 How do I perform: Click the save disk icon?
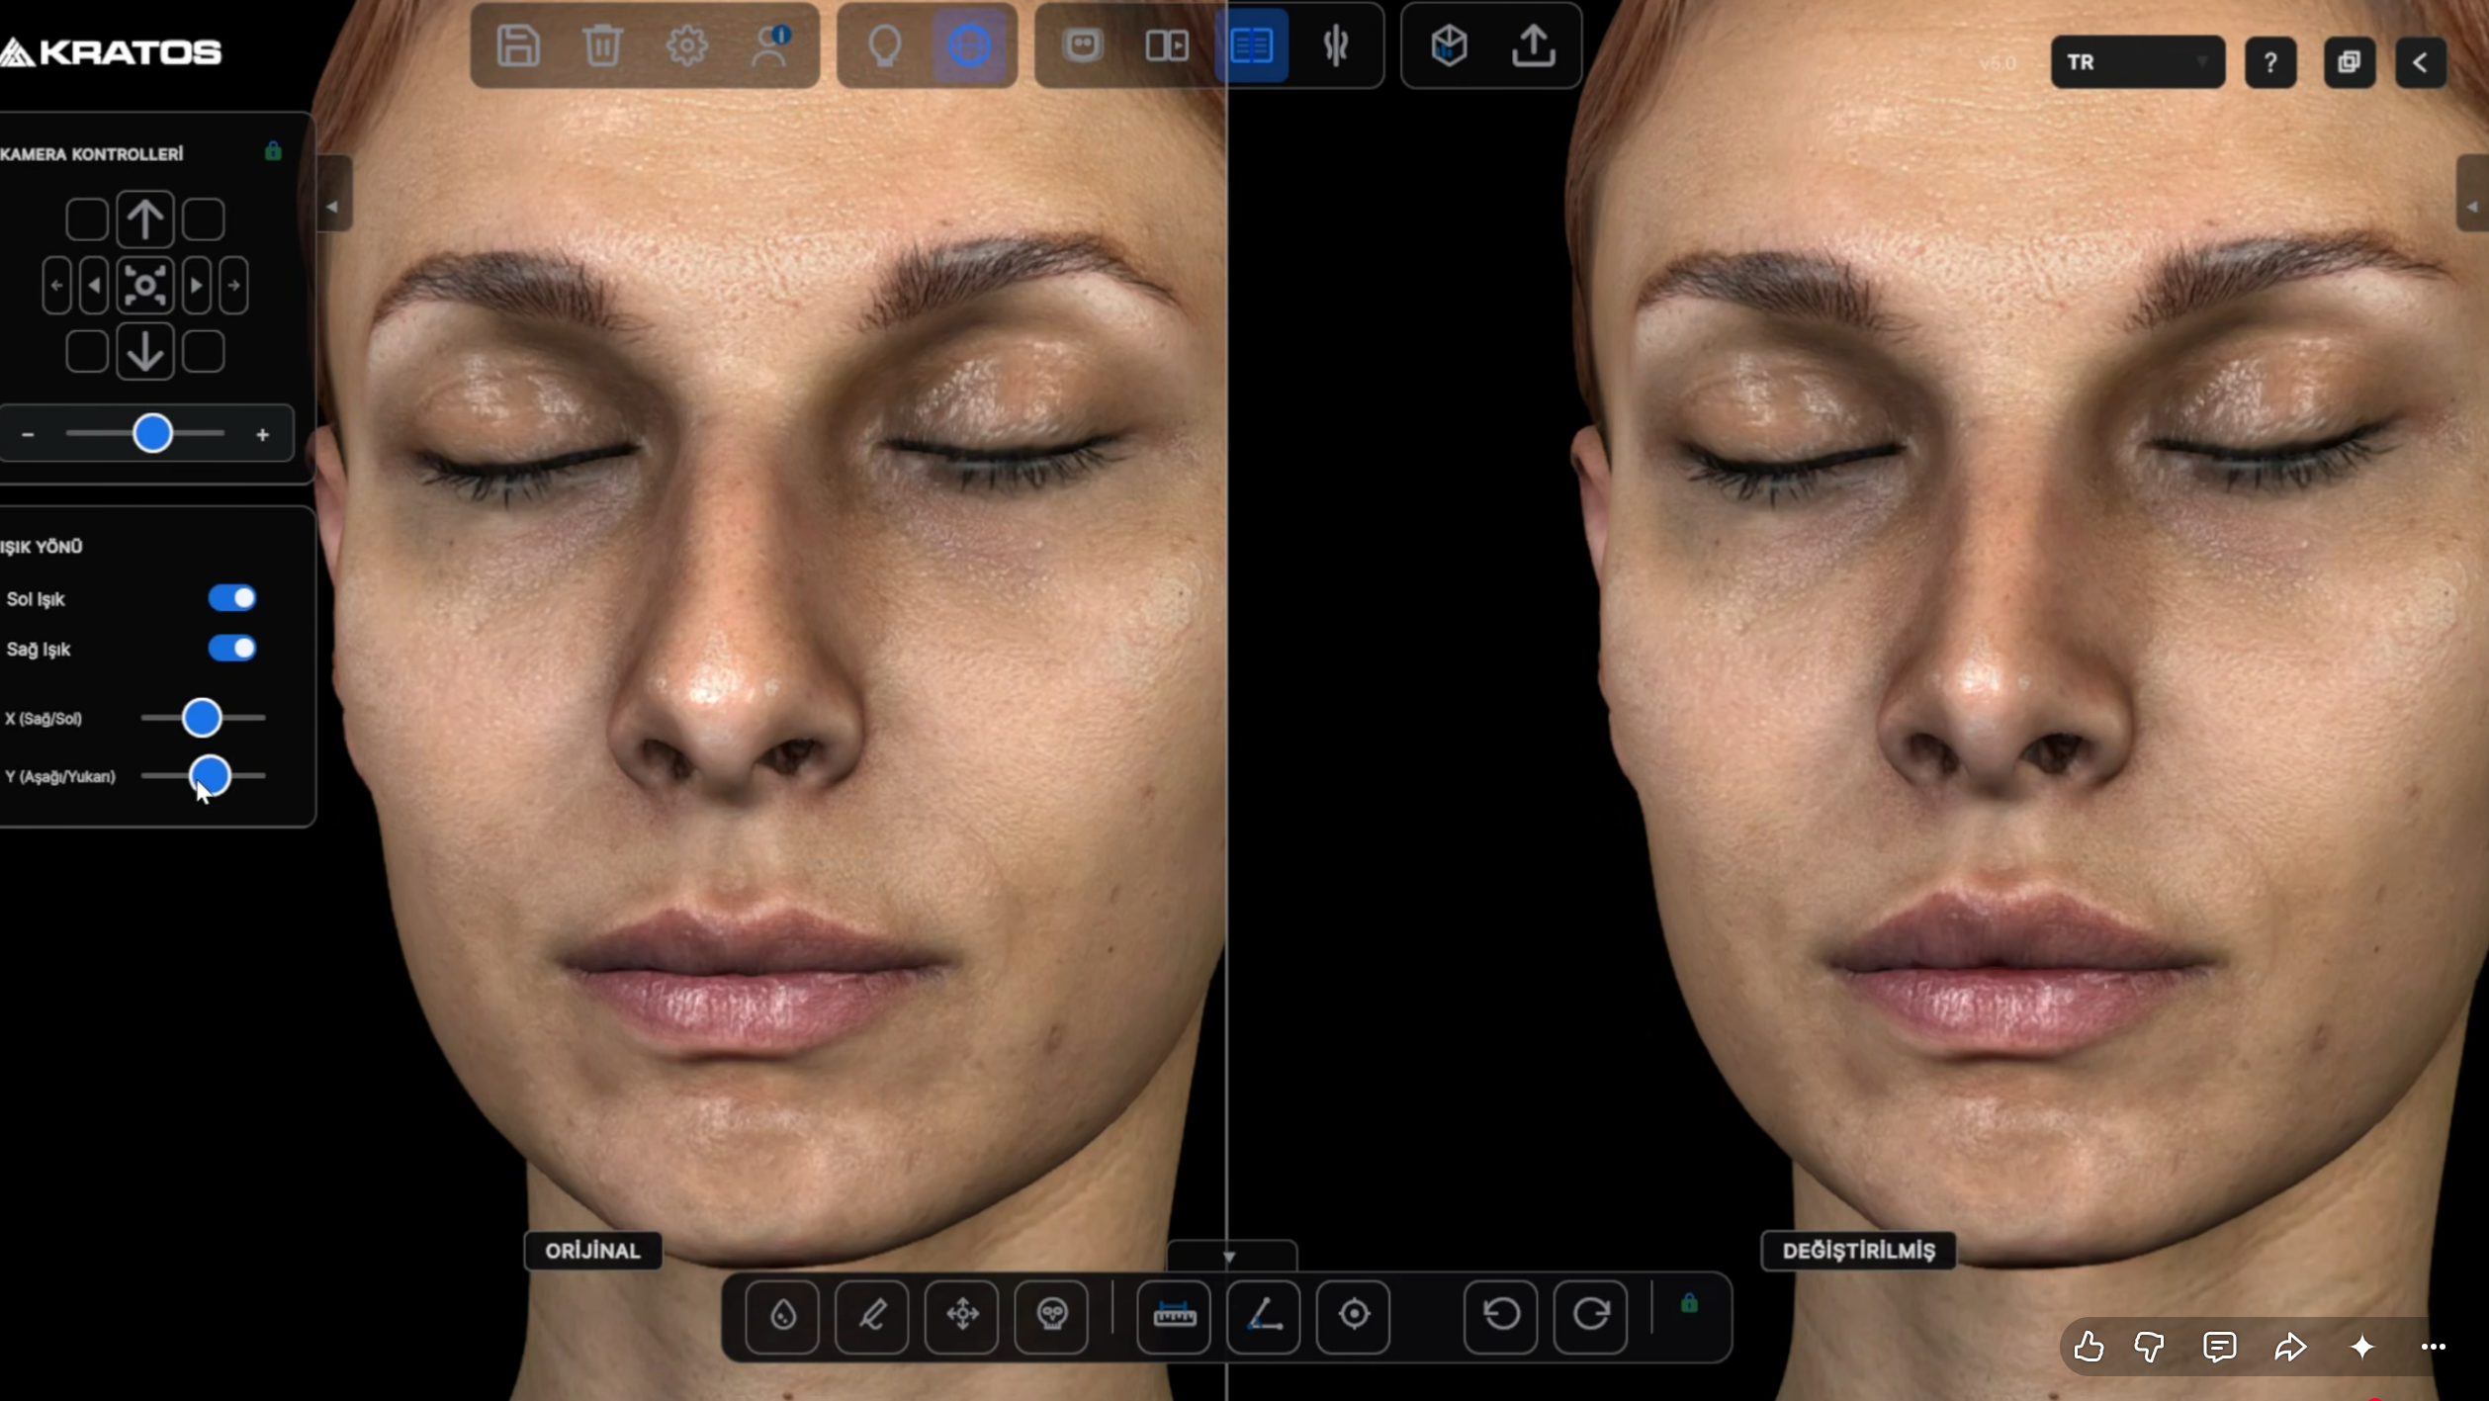[x=518, y=45]
